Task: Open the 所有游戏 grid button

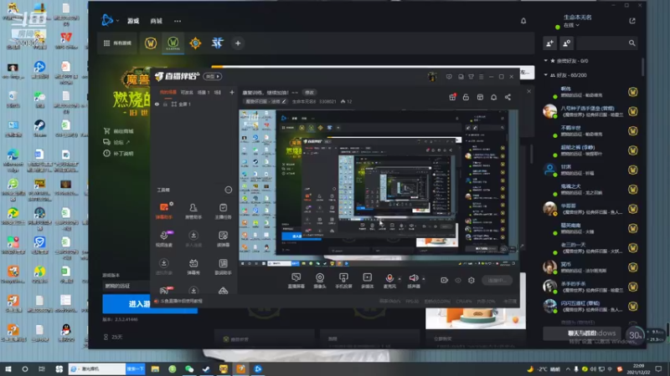Action: (x=117, y=43)
